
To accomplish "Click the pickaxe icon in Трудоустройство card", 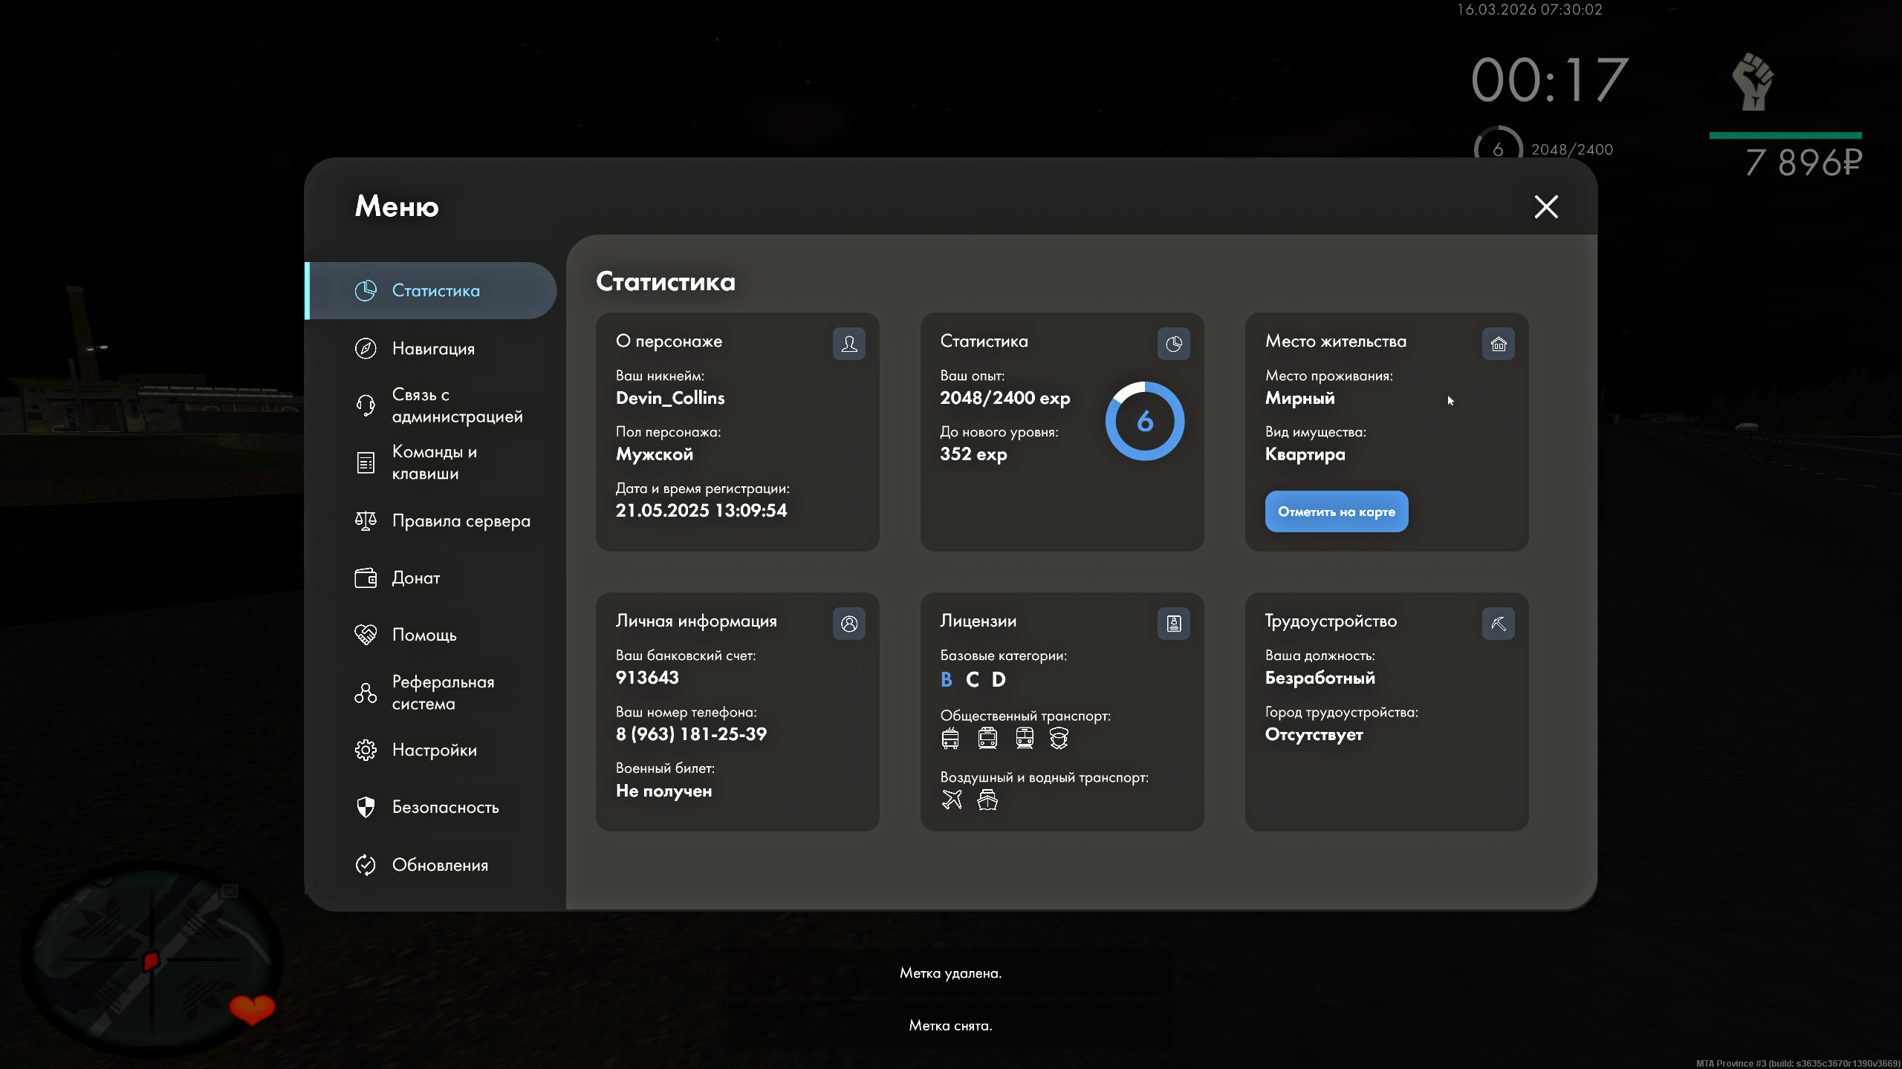I will (x=1498, y=624).
